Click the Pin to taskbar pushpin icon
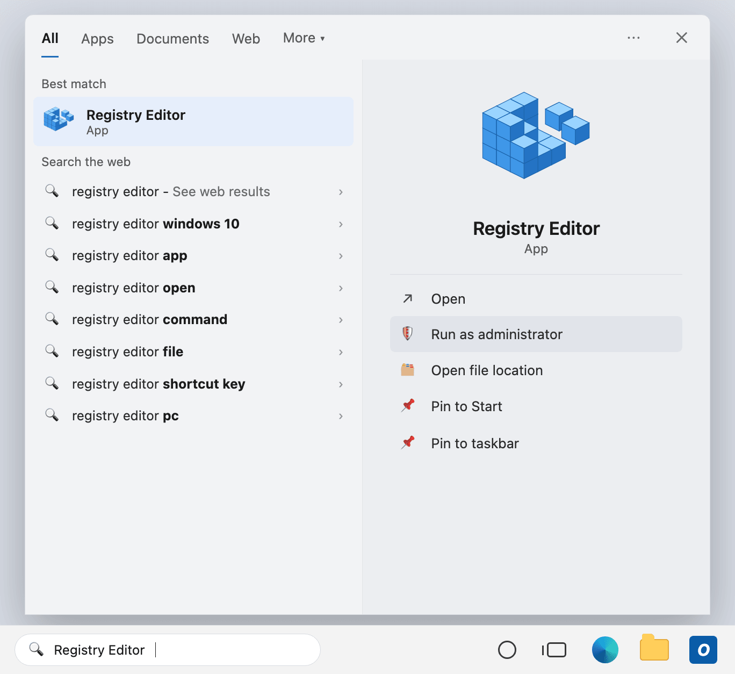This screenshot has height=674, width=735. click(408, 442)
